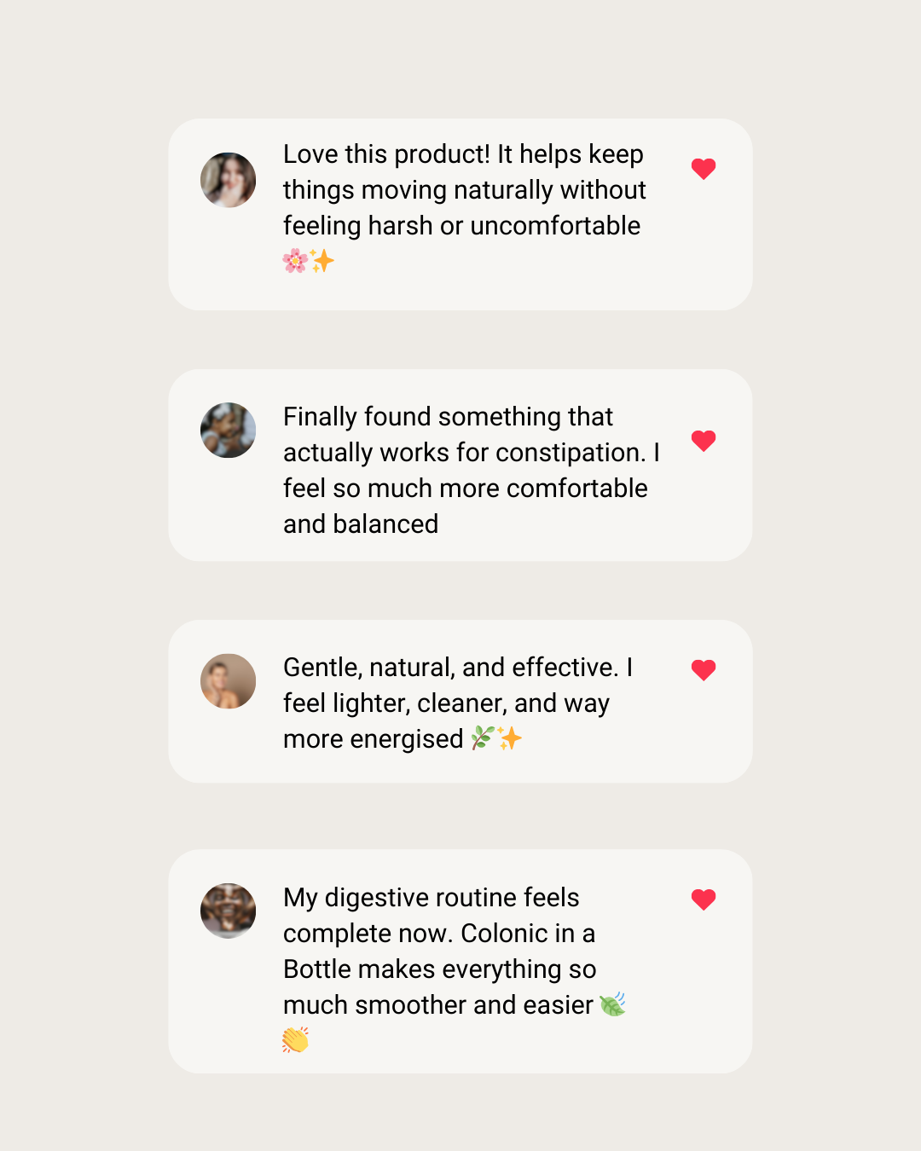Open avatar of the "Love this product" reviewer

coord(229,180)
